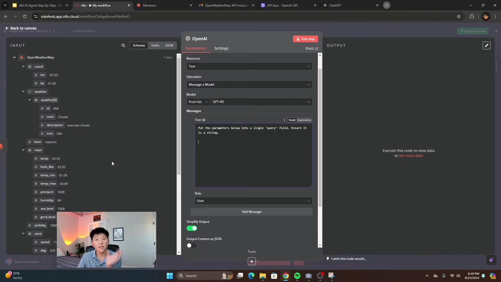Click the OpenWeatherMap node icon in the input tree
Screen dimensions: 501x282
[x=22, y=57]
